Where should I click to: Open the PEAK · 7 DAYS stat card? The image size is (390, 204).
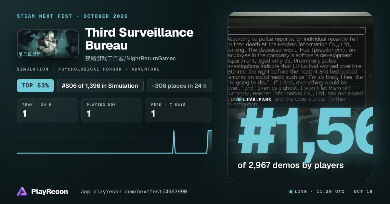click(179, 110)
